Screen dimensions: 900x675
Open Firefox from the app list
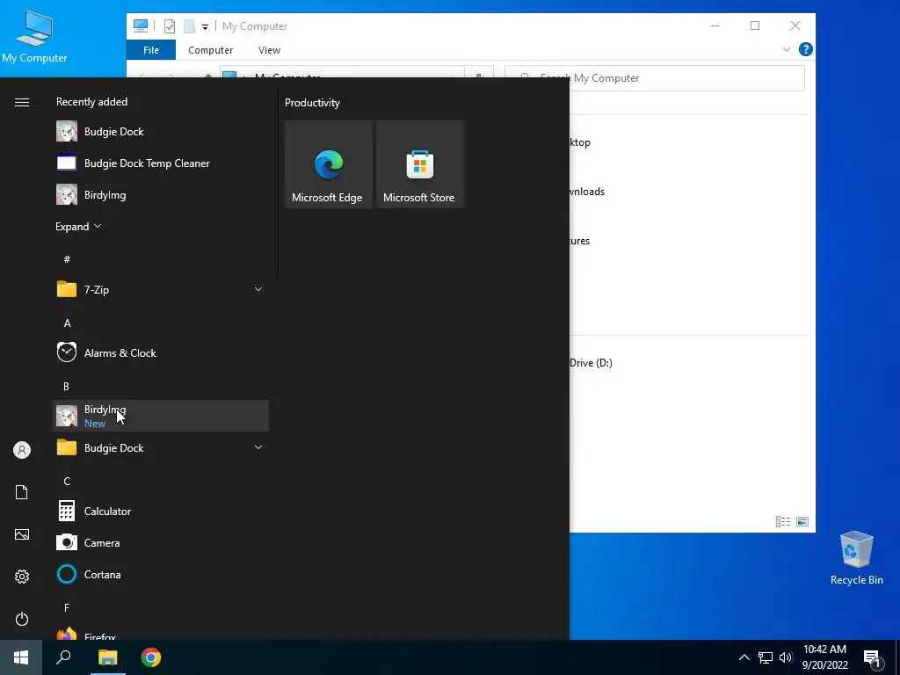click(161, 633)
